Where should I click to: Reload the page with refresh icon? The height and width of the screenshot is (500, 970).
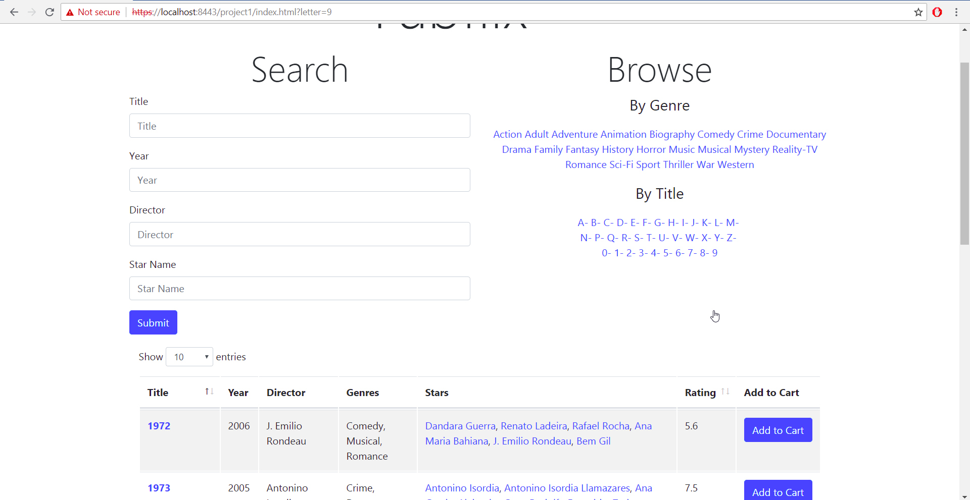pos(50,12)
